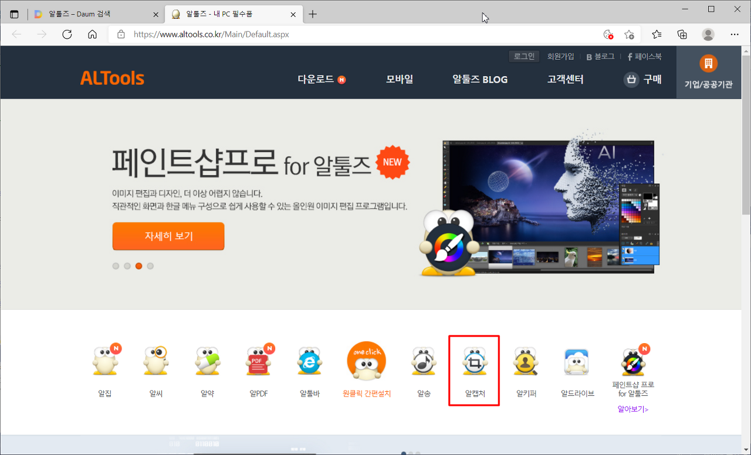Click the 알아보기> link

tap(633, 409)
